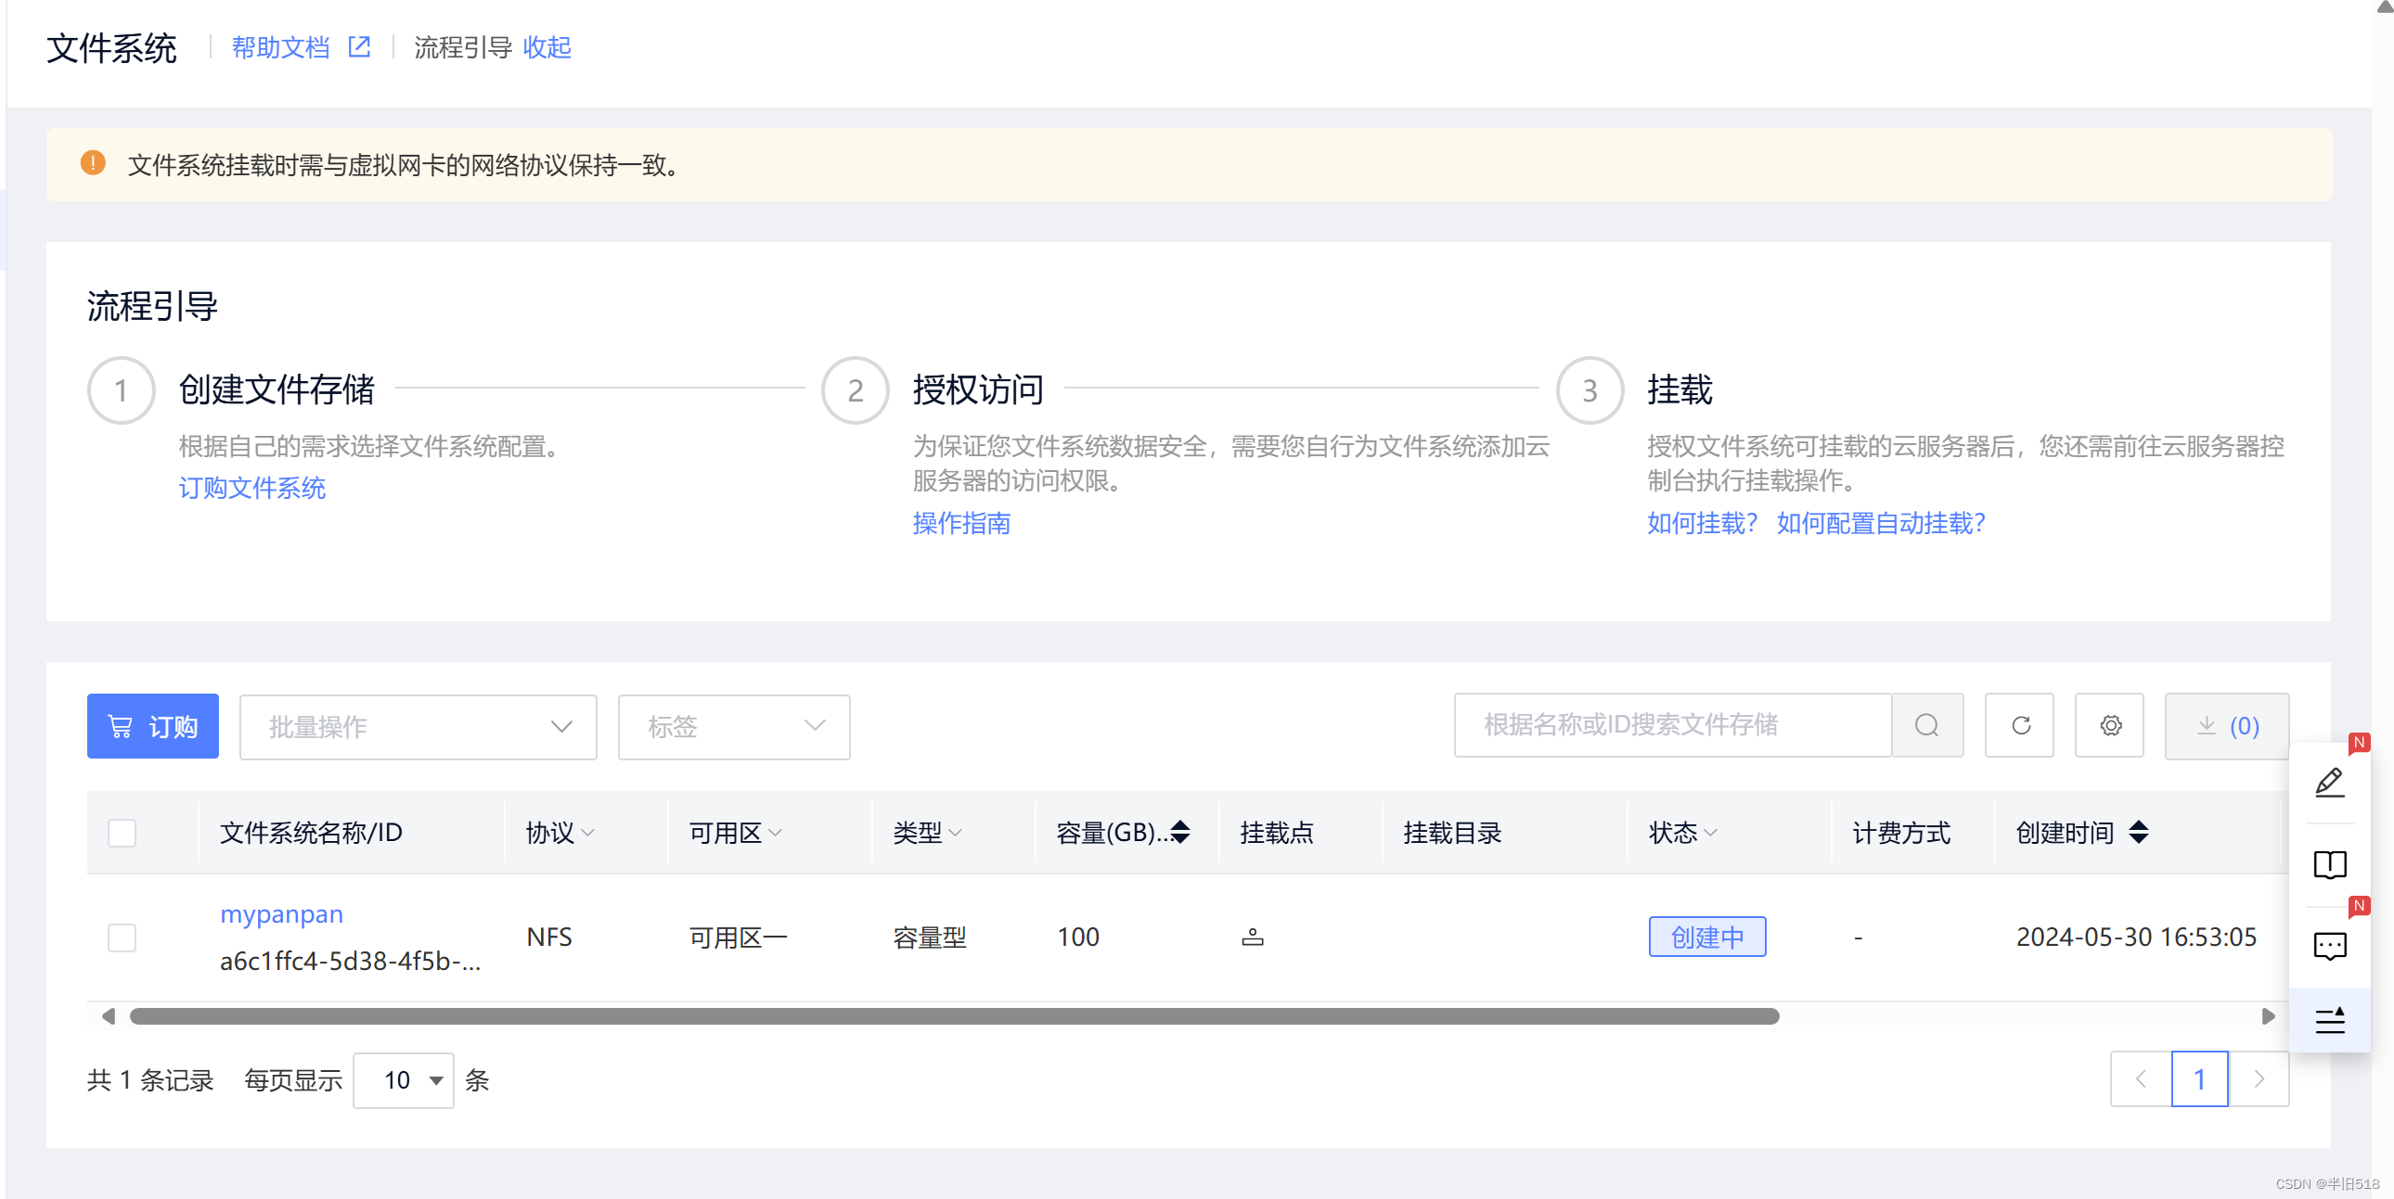Check the mypanpan row checkbox
Screen dimensions: 2394x1199
pos(122,938)
